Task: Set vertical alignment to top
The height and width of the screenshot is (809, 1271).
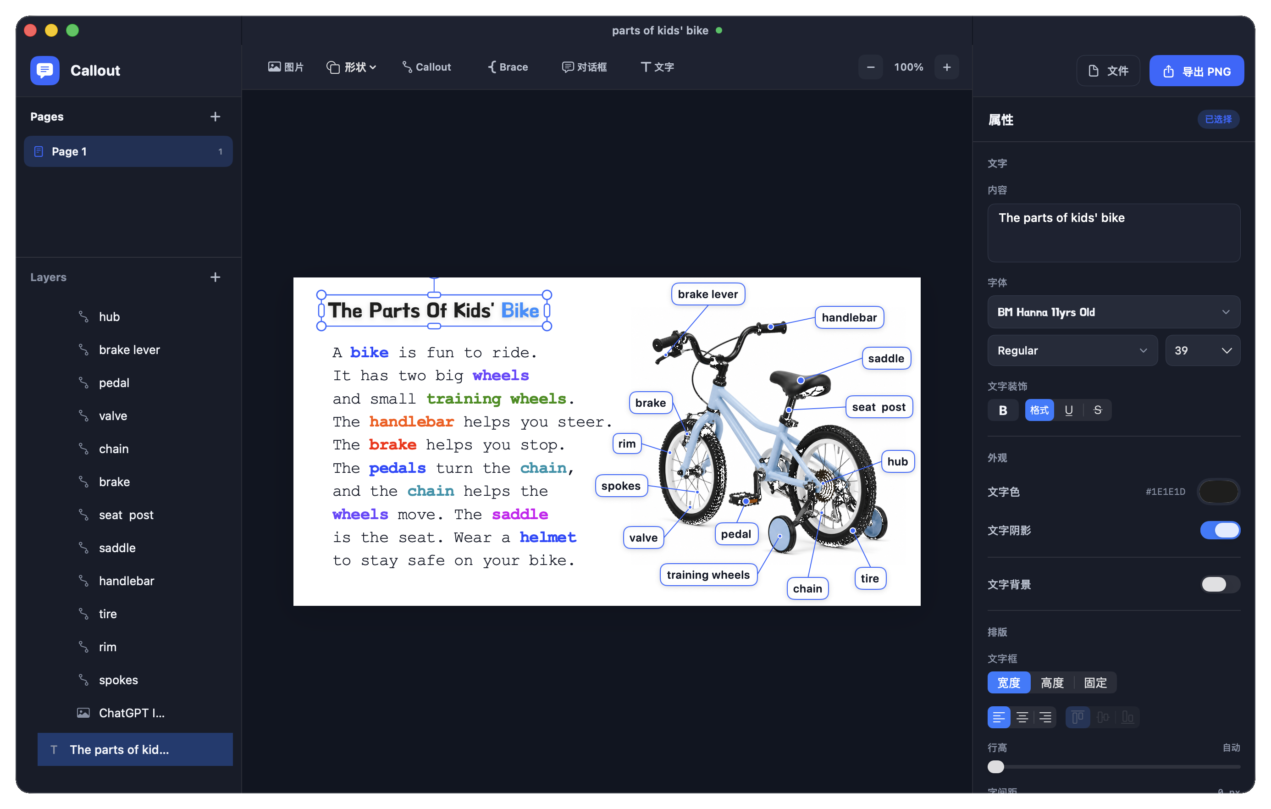Action: click(1078, 718)
